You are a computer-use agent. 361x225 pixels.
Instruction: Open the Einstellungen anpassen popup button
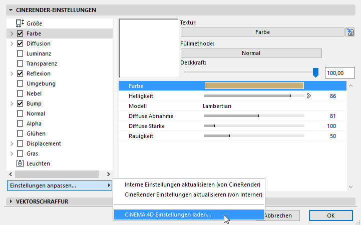[x=60, y=185]
